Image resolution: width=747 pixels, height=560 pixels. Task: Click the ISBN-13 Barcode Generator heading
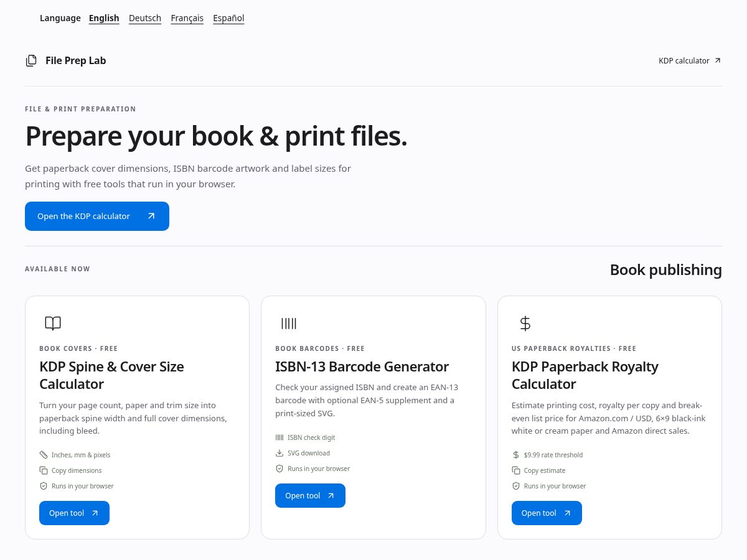362,366
